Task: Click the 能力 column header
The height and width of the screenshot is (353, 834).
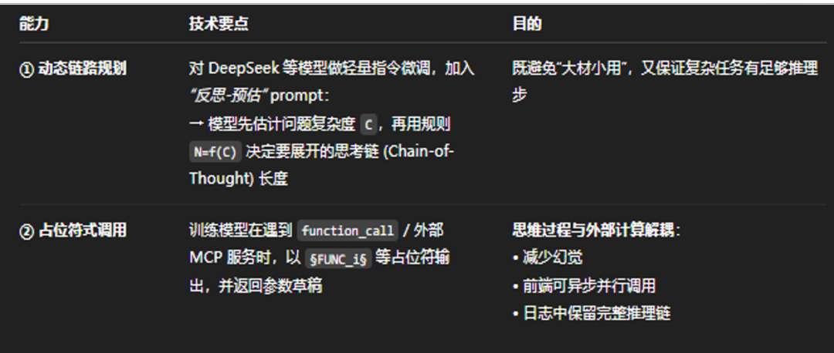Action: coord(33,24)
